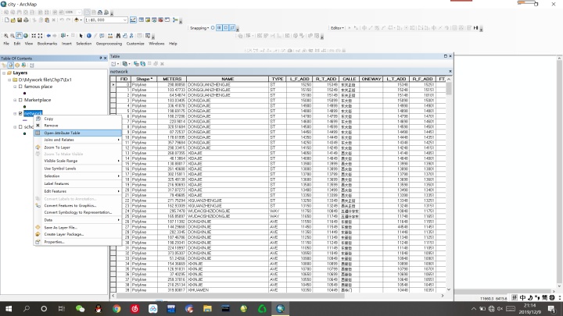Screen dimensions: 563x316
Task: Click List By Source icon
Action: 11,66
